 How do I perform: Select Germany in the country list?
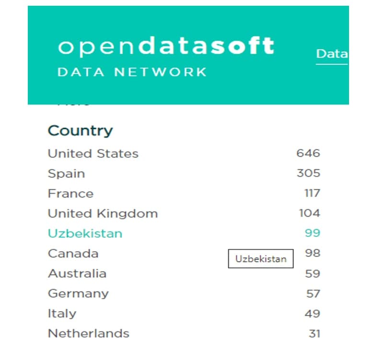78,293
